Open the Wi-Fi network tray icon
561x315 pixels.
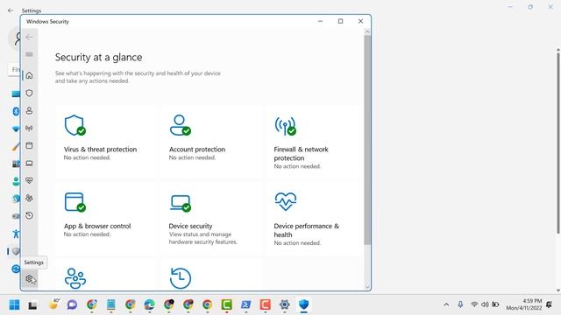coord(474,304)
